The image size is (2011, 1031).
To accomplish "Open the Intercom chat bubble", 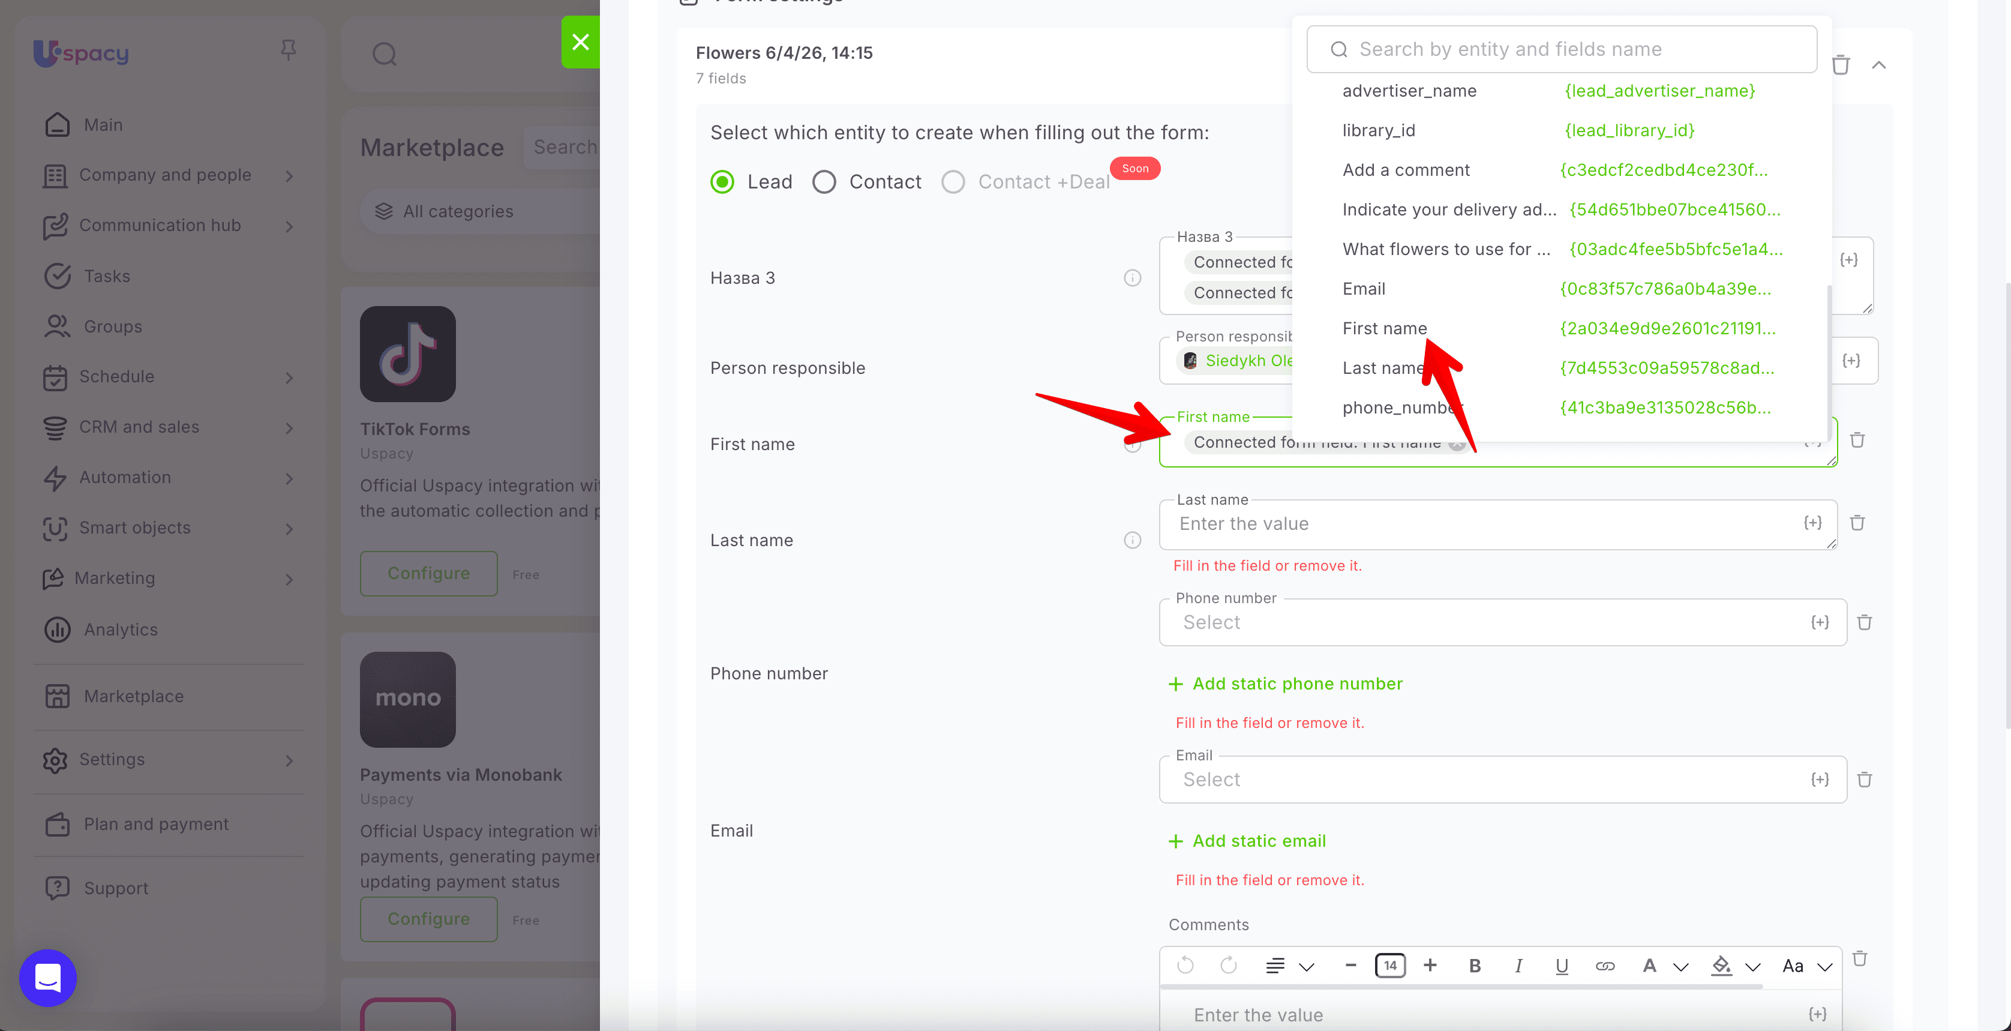I will tap(47, 978).
